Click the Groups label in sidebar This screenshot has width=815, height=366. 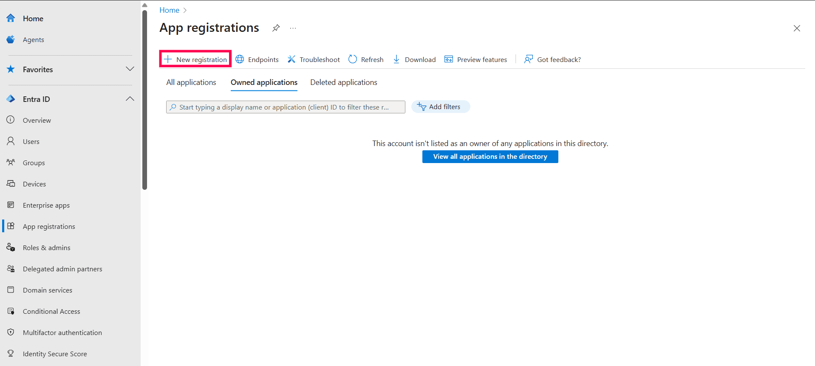point(34,163)
